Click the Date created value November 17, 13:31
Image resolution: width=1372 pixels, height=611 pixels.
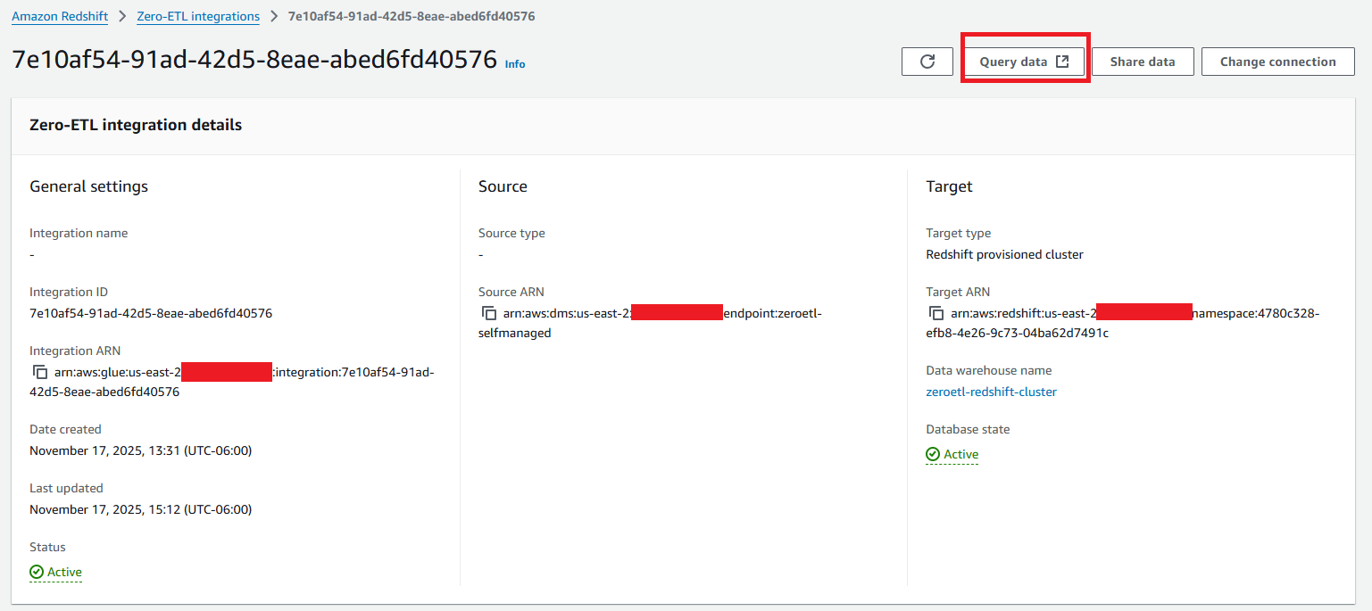(141, 450)
